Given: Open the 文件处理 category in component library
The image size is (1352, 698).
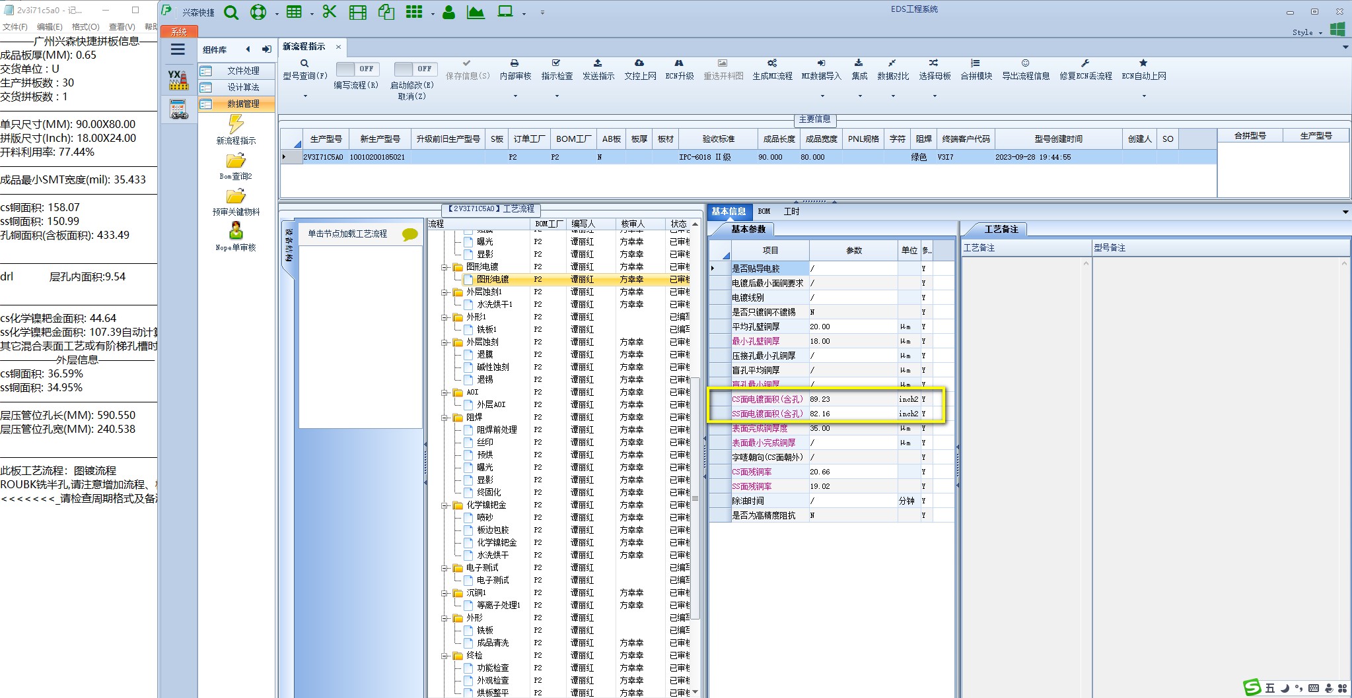Looking at the screenshot, I should 236,71.
